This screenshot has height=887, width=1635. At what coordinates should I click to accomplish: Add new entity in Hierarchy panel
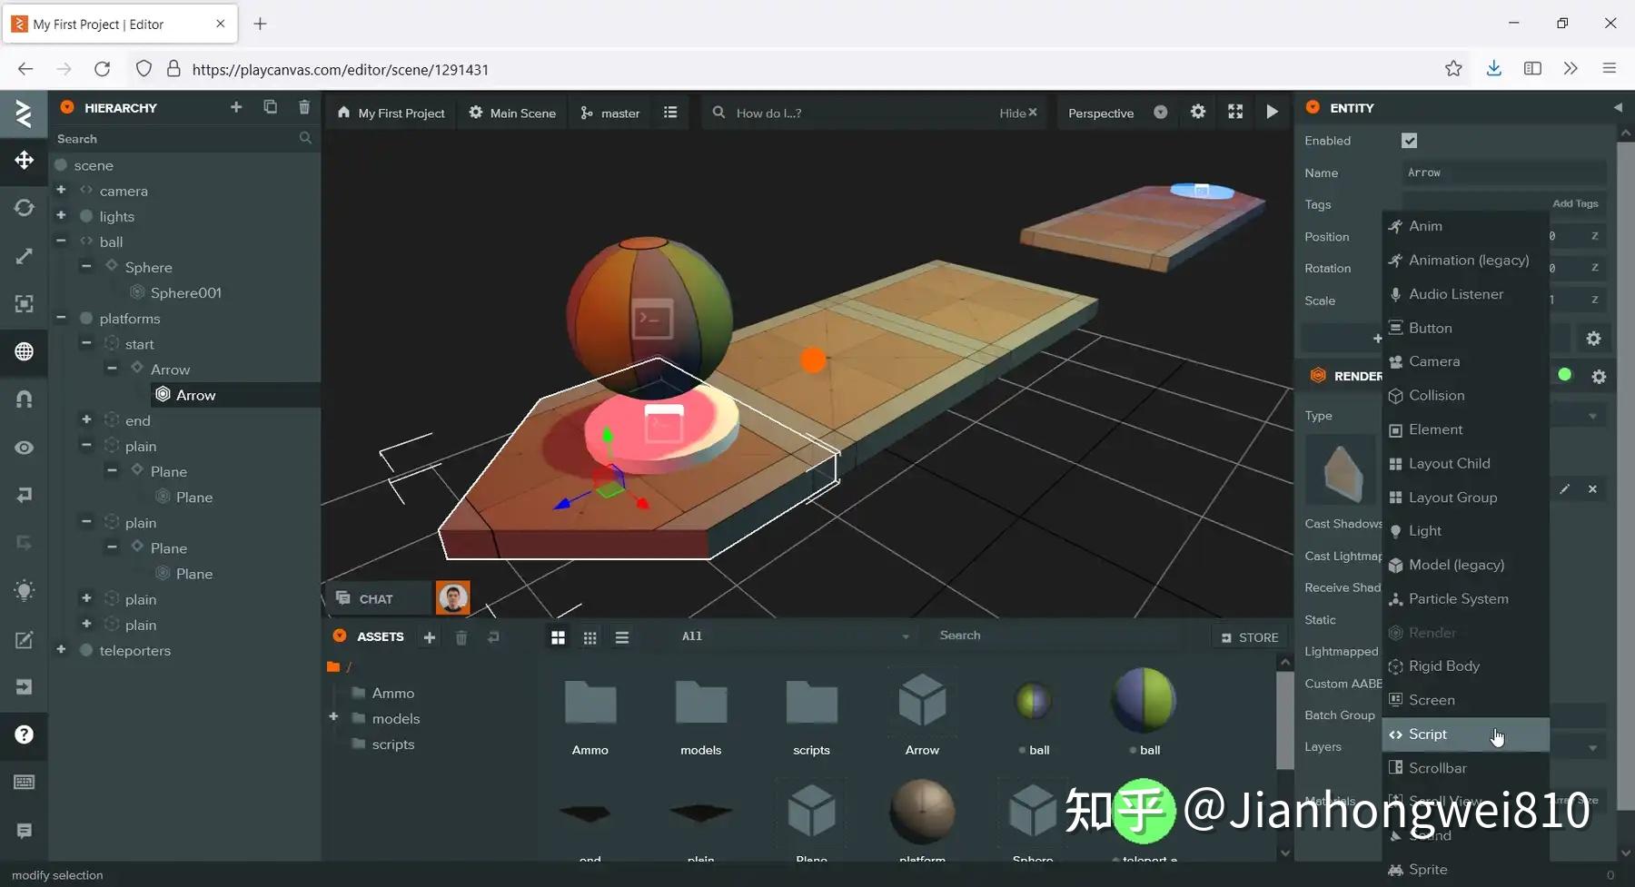tap(236, 107)
